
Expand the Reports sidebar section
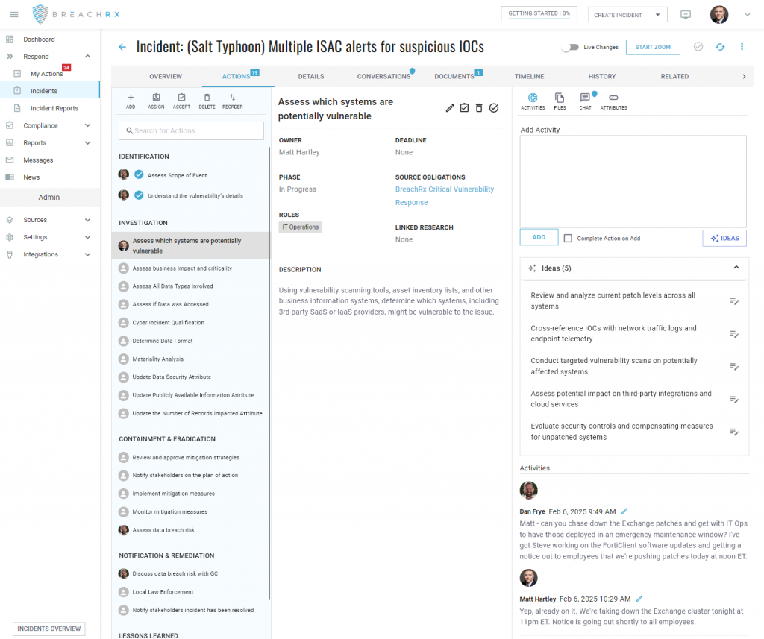[x=88, y=142]
